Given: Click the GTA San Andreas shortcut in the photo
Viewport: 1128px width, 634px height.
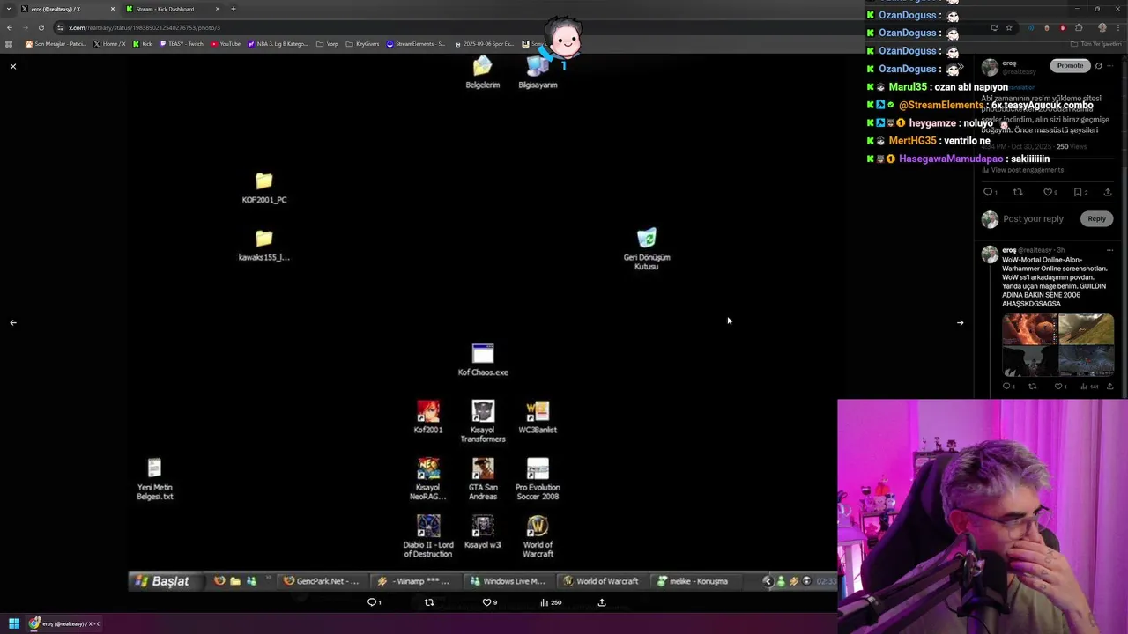Looking at the screenshot, I should pyautogui.click(x=483, y=479).
